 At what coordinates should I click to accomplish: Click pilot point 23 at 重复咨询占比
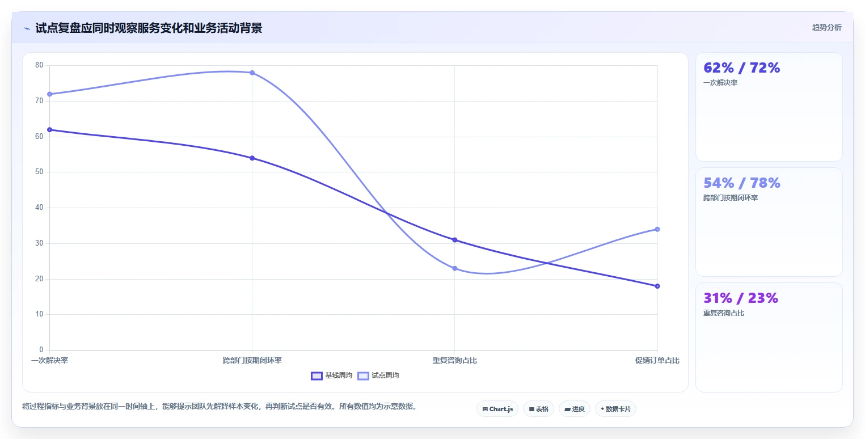455,268
